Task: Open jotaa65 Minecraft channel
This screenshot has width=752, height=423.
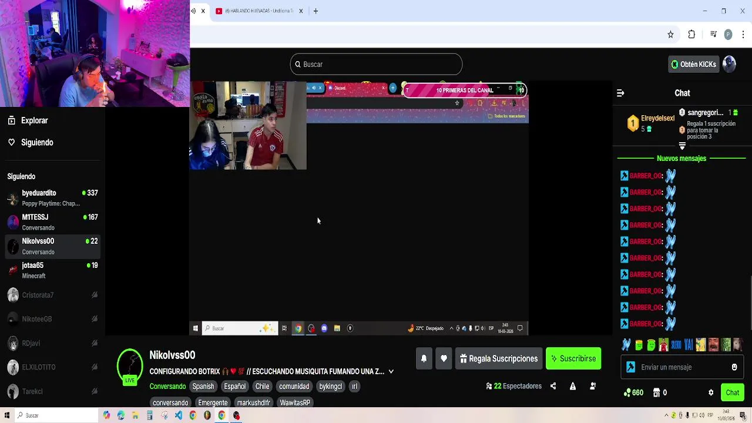Action: pyautogui.click(x=52, y=270)
